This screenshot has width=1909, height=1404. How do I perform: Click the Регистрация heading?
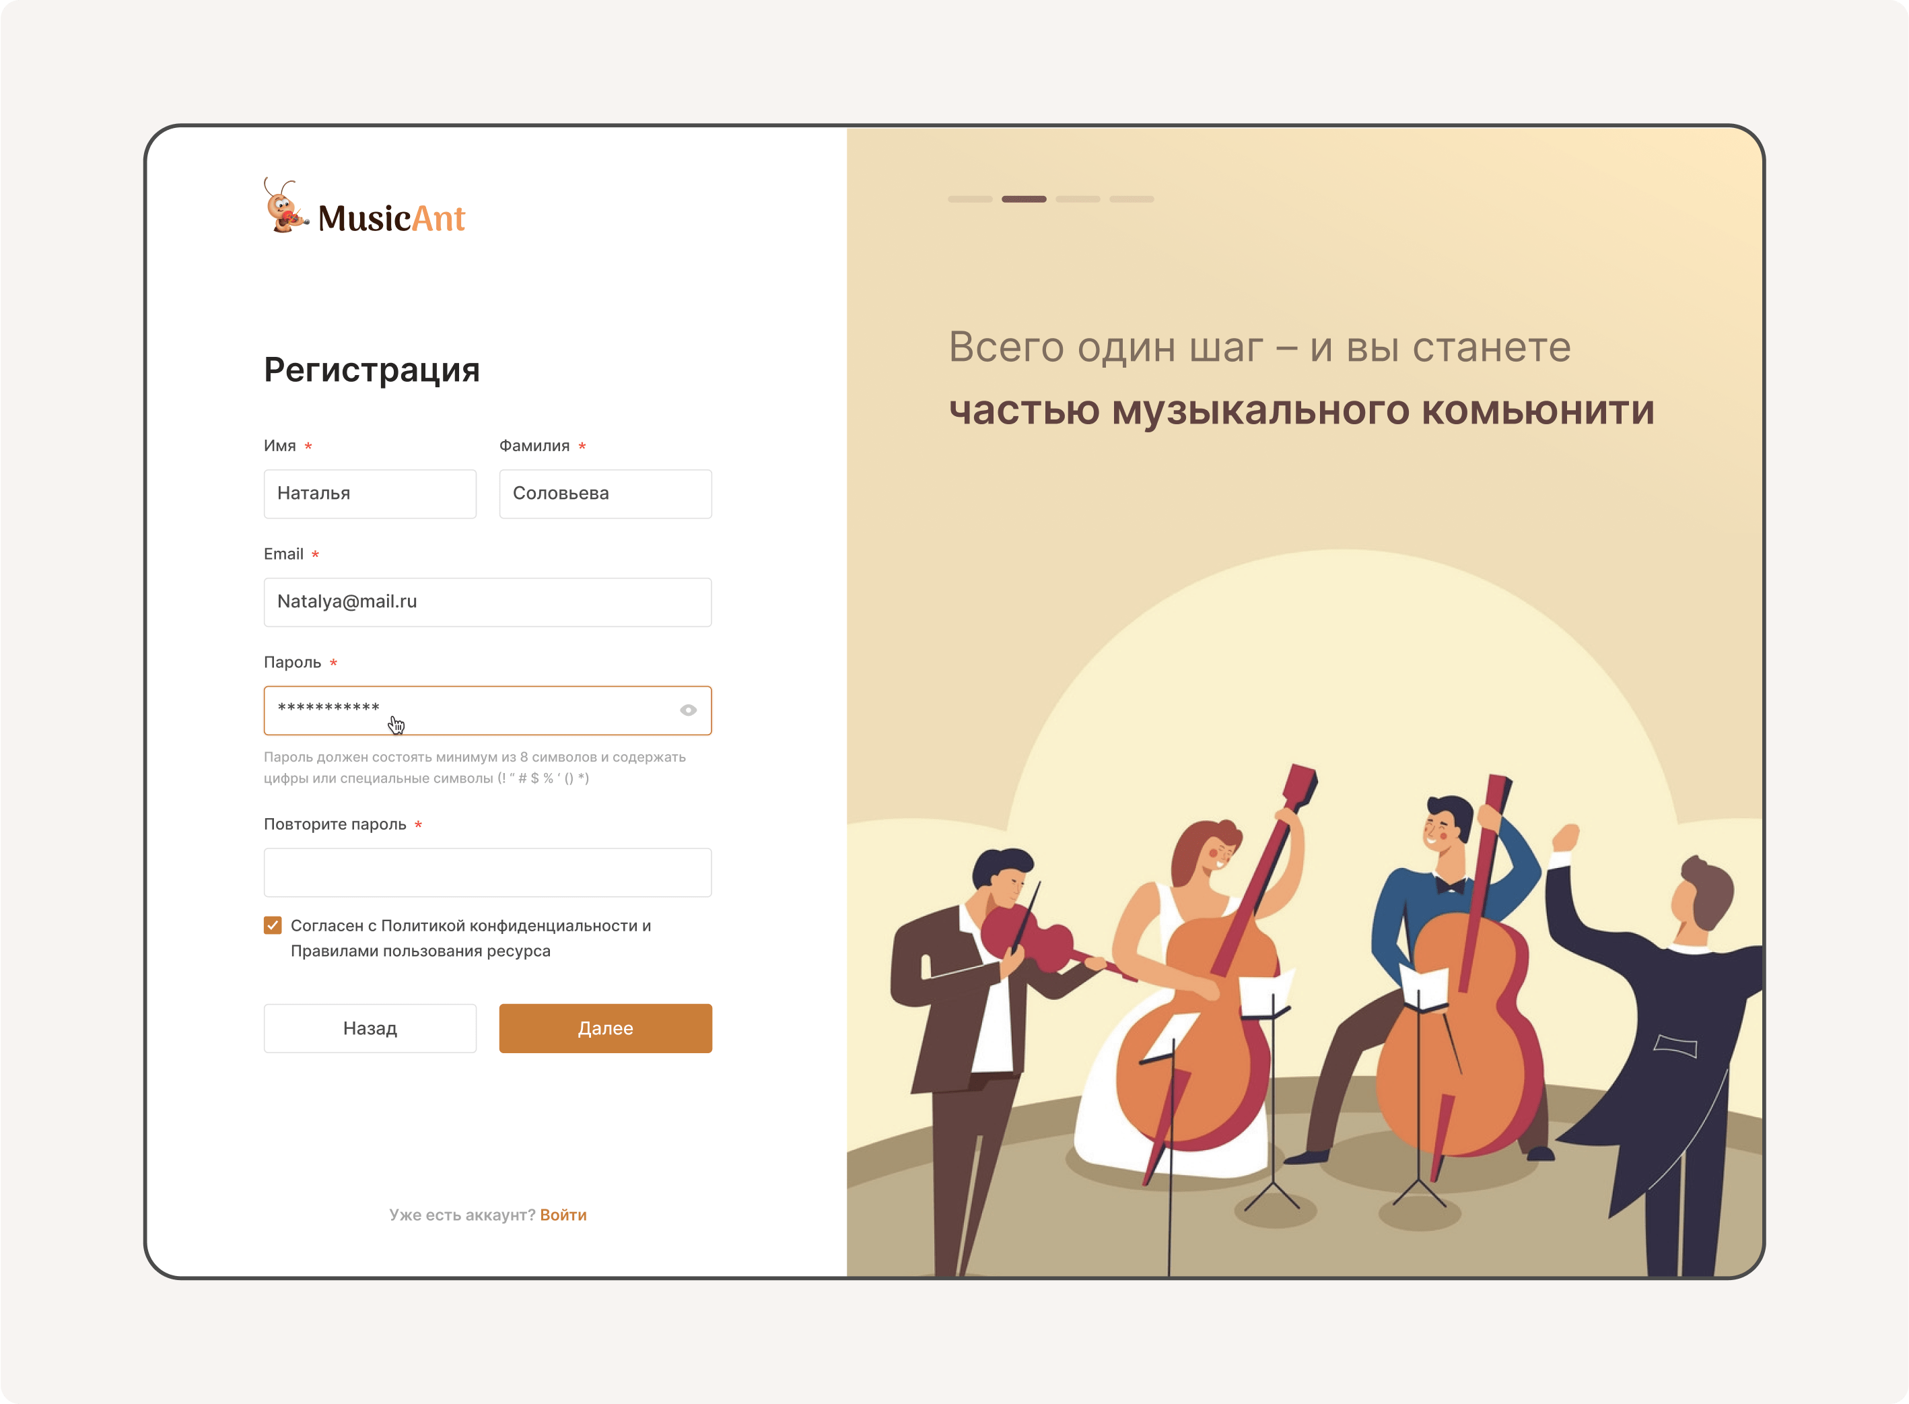click(372, 370)
